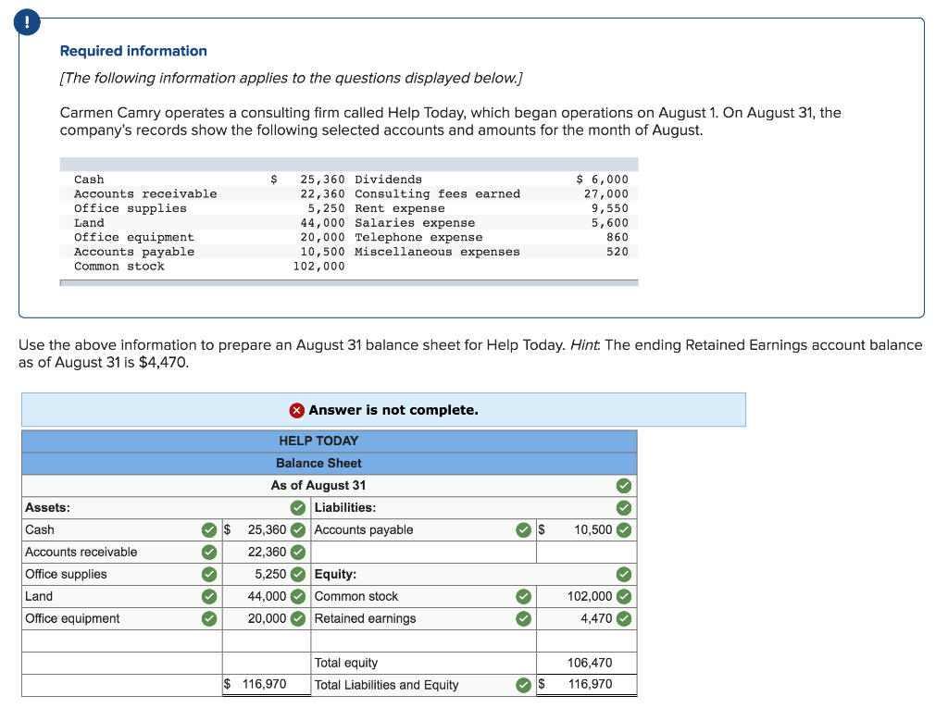
Task: Click the green check next to Office equipment label
Action: (x=209, y=619)
